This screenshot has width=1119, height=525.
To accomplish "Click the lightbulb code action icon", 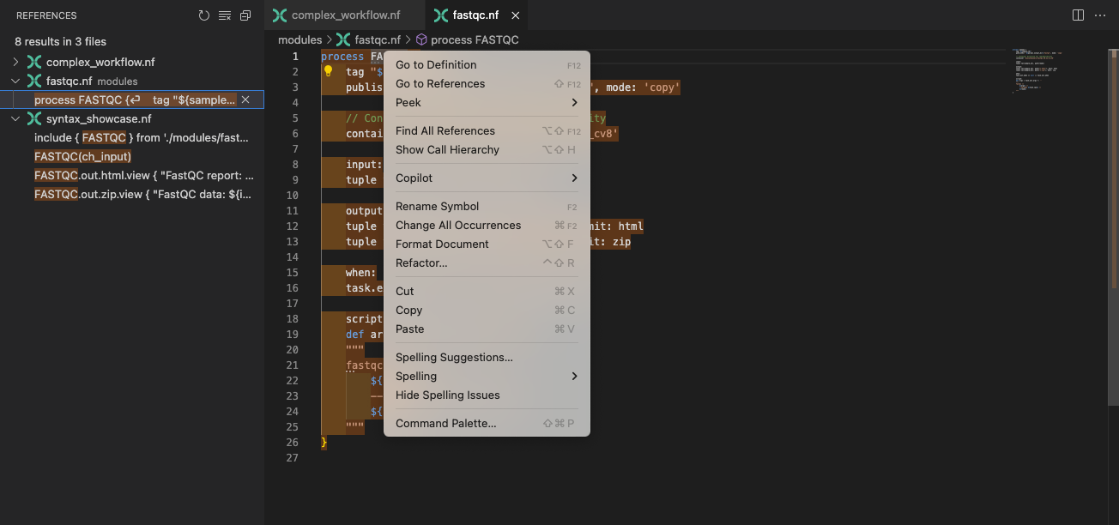I will click(x=328, y=71).
